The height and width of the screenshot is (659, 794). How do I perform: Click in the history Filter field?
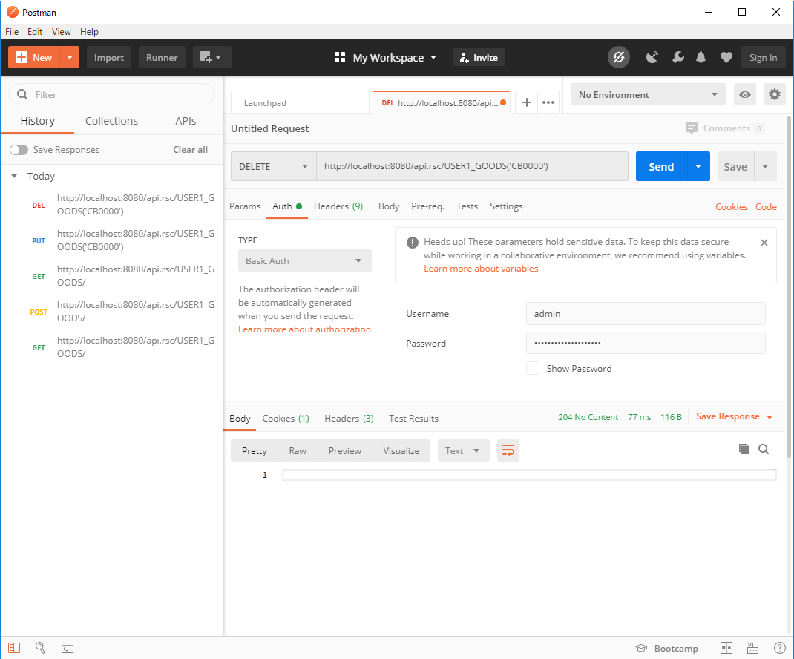(112, 95)
